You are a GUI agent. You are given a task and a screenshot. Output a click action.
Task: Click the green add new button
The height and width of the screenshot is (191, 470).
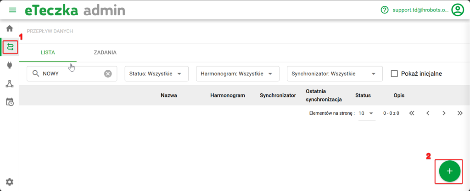[449, 171]
